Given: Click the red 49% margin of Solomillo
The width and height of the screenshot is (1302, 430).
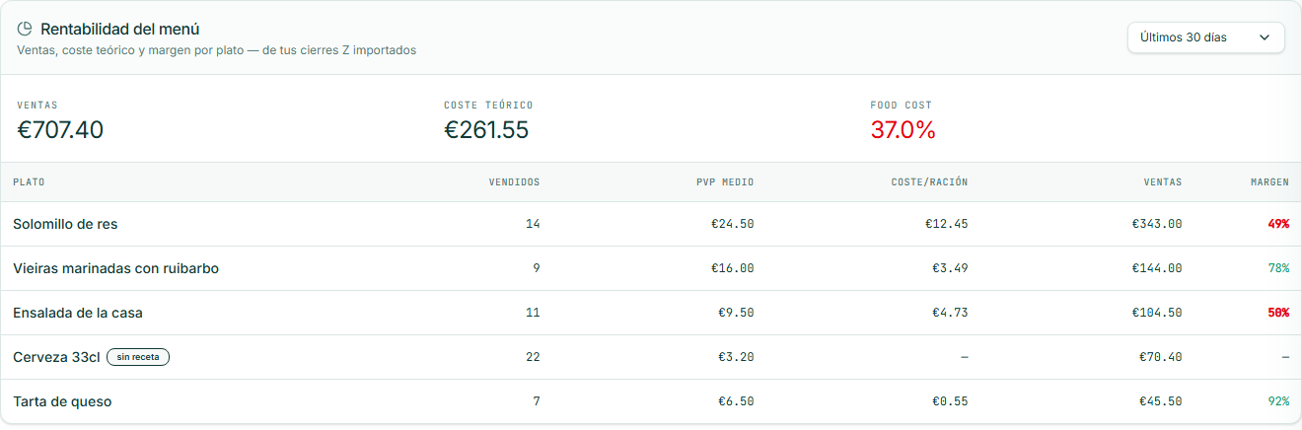Looking at the screenshot, I should pos(1278,224).
